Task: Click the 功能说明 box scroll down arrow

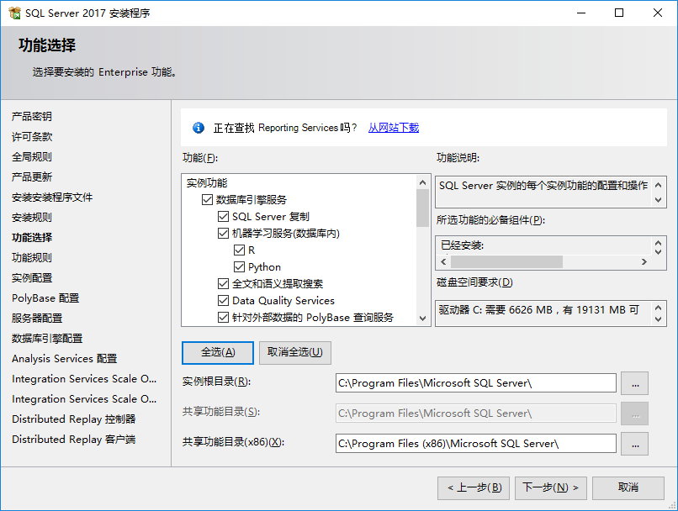Action: point(658,200)
